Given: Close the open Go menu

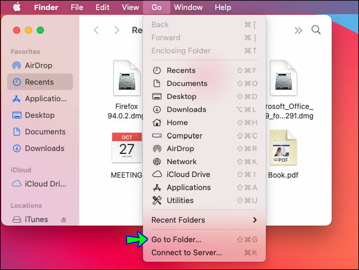Looking at the screenshot, I should 157,7.
